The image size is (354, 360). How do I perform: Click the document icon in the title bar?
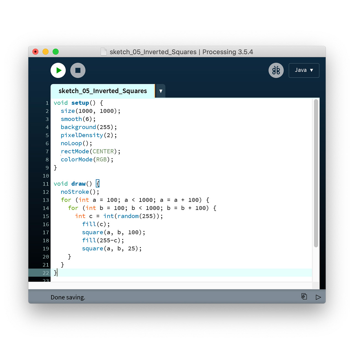pos(104,52)
